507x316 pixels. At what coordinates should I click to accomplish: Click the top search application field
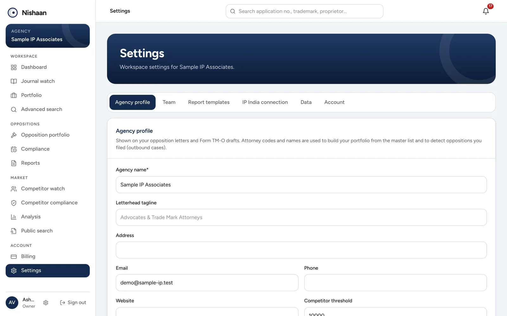point(304,11)
